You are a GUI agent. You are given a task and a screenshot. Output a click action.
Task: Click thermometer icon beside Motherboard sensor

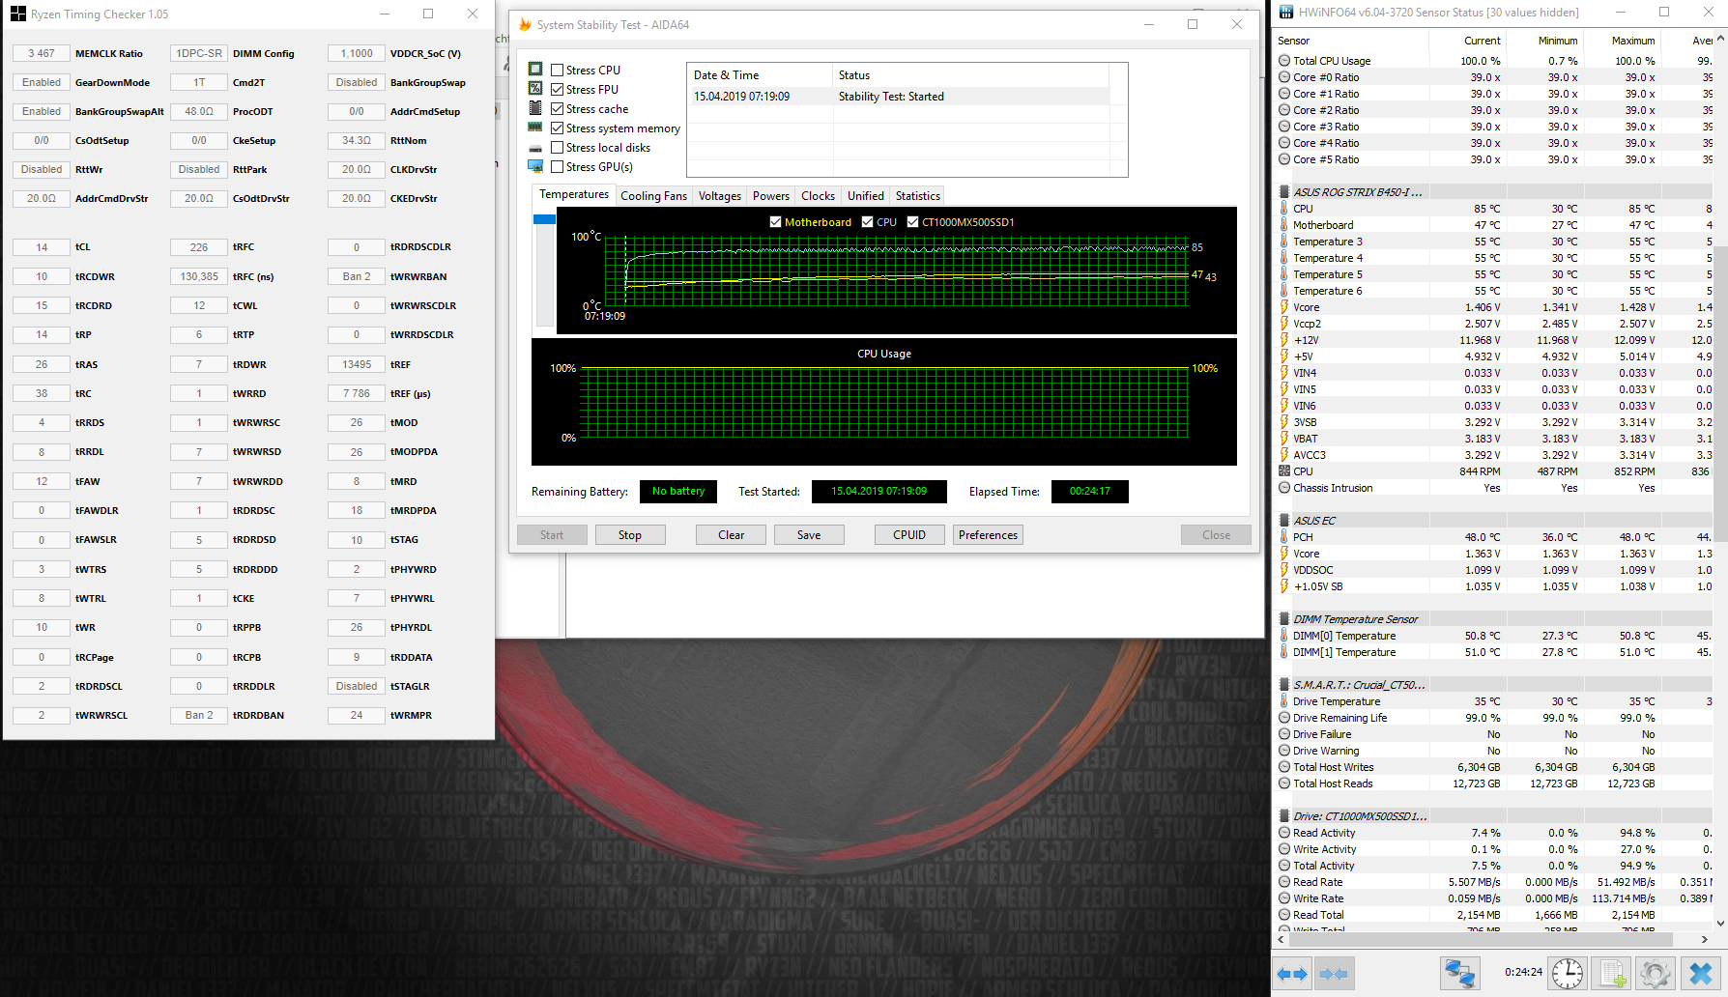1284,225
